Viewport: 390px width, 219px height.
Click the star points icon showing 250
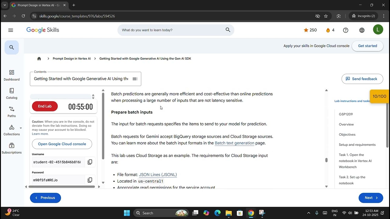click(306, 30)
